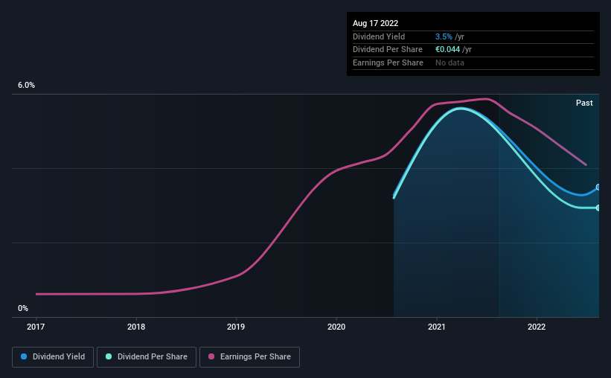611x378 pixels.
Task: Click the teal Dividend Per Share legend dot
Action: coord(109,356)
